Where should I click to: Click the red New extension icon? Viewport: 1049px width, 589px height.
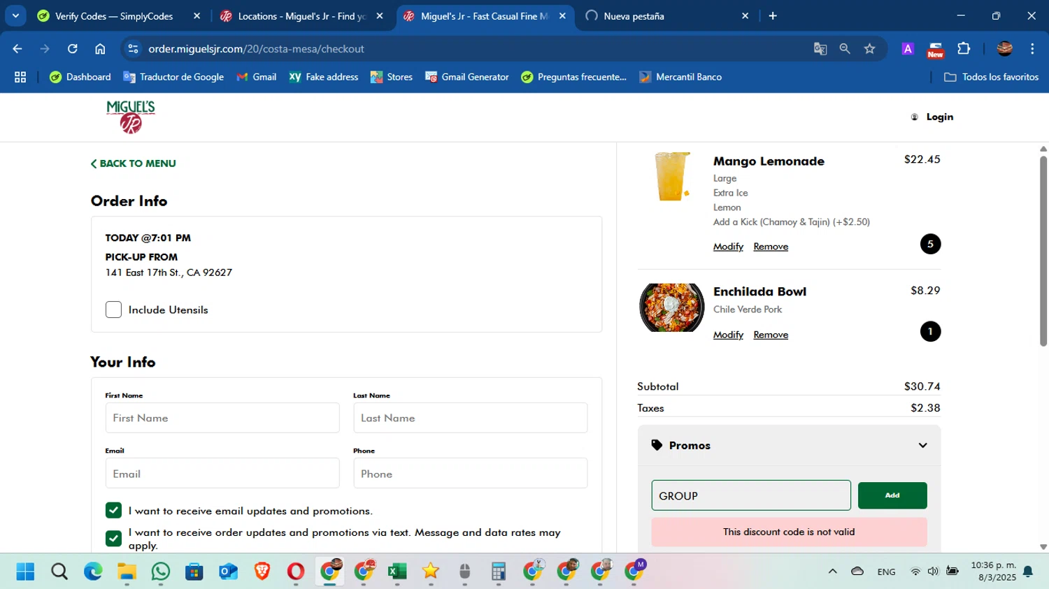[x=935, y=50]
